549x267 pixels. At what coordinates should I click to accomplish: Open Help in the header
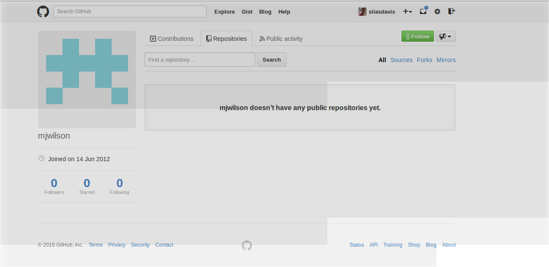click(x=284, y=11)
